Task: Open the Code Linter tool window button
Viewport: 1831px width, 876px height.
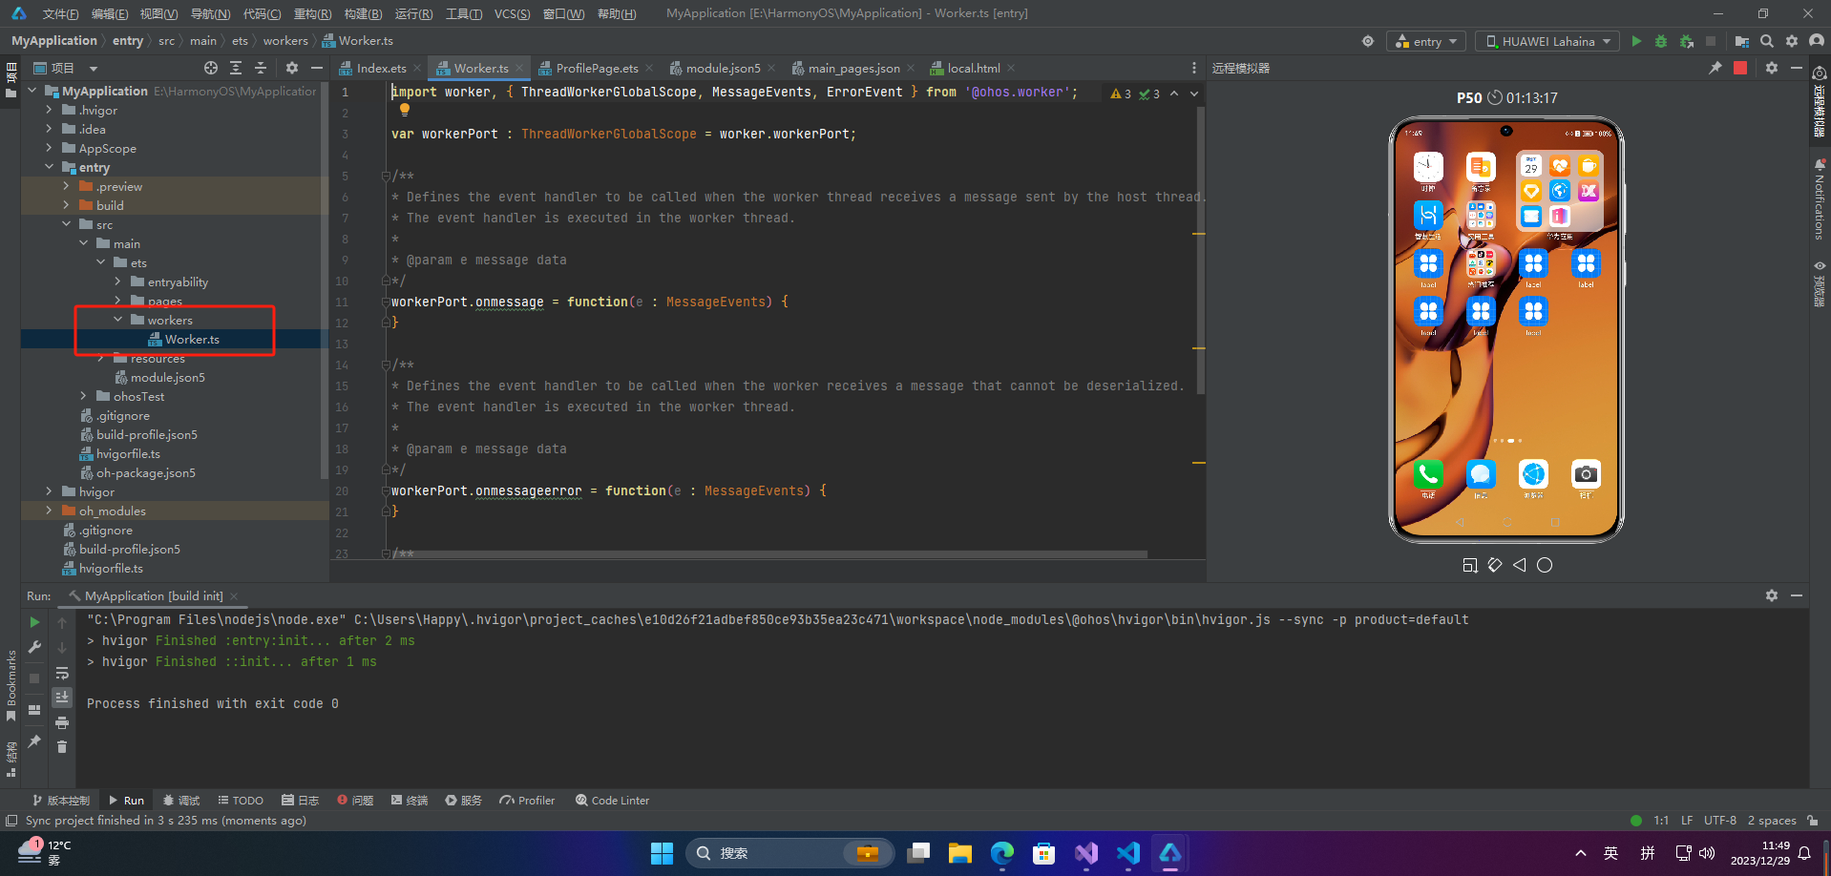Action: [x=612, y=801]
